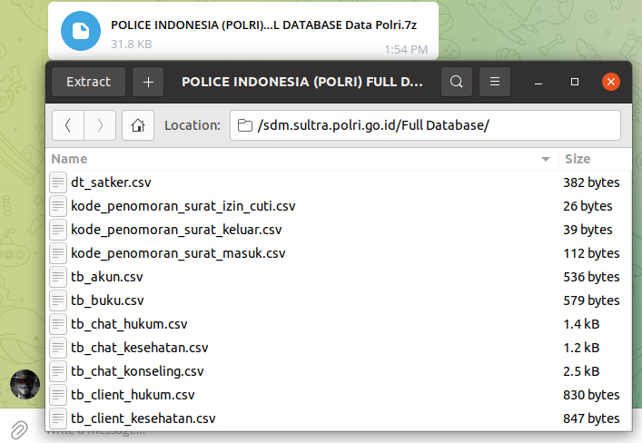Click the 1.4 kB size cell
The width and height of the screenshot is (642, 443).
[581, 324]
